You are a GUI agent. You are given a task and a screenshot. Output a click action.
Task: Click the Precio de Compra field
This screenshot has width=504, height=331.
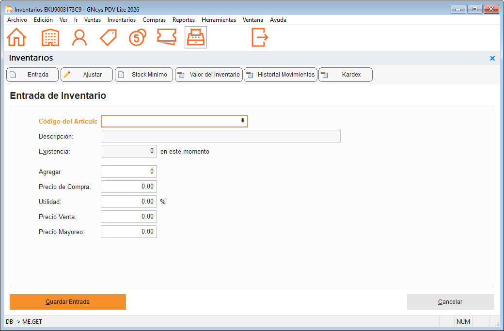pos(128,187)
